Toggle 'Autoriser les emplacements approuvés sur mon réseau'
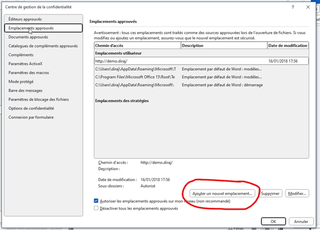Screen dimensions: 320x230 click(x=96, y=200)
